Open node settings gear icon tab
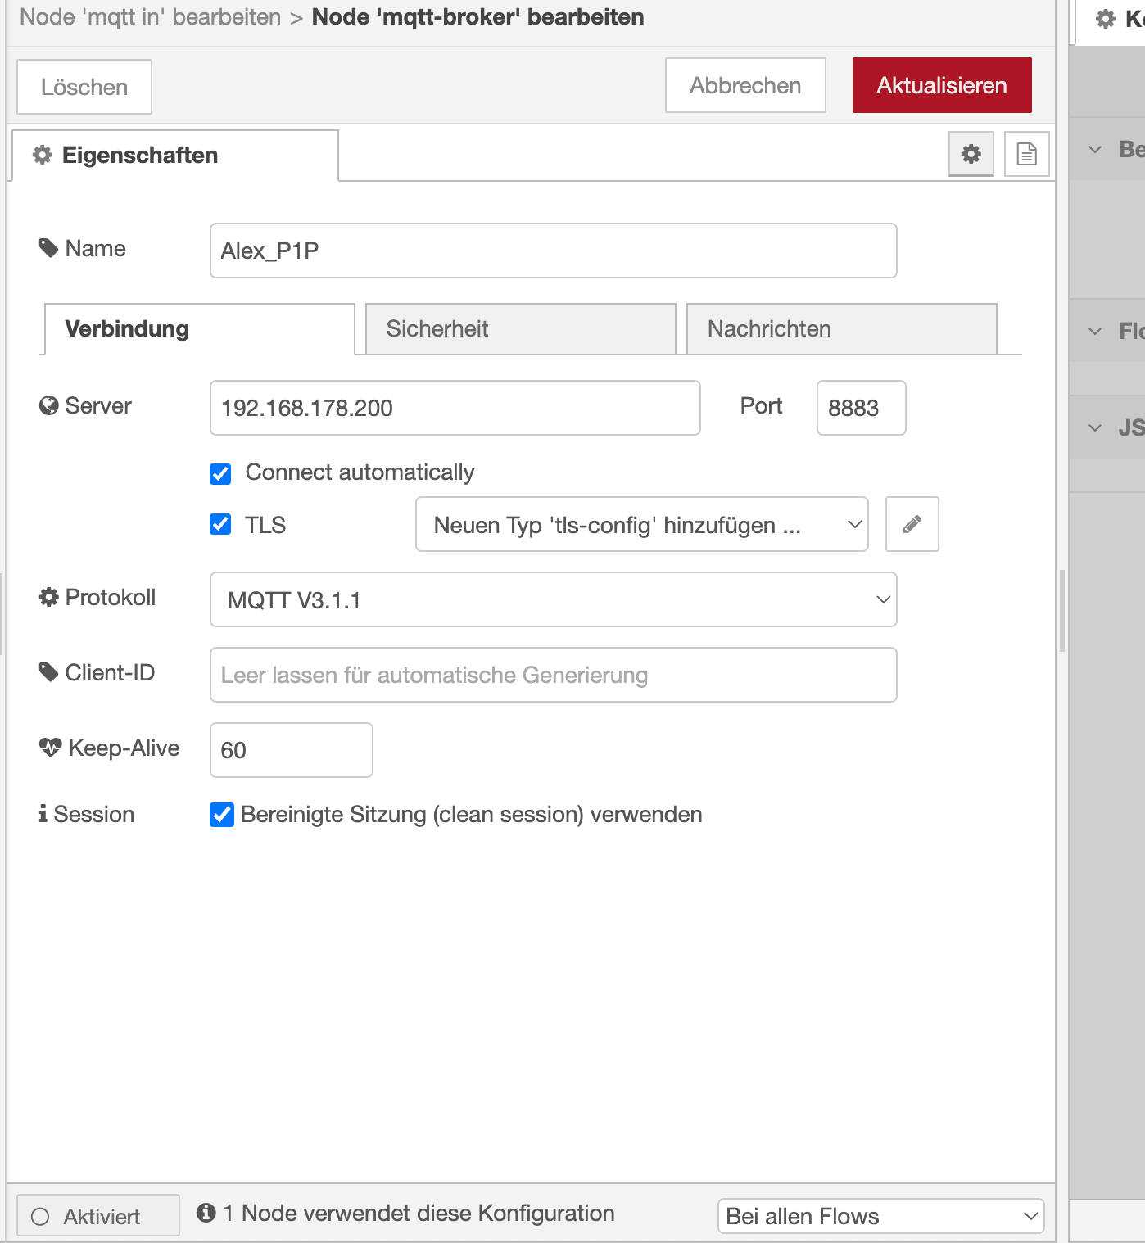The height and width of the screenshot is (1243, 1145). point(971,154)
